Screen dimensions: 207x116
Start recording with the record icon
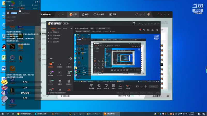click(x=137, y=86)
